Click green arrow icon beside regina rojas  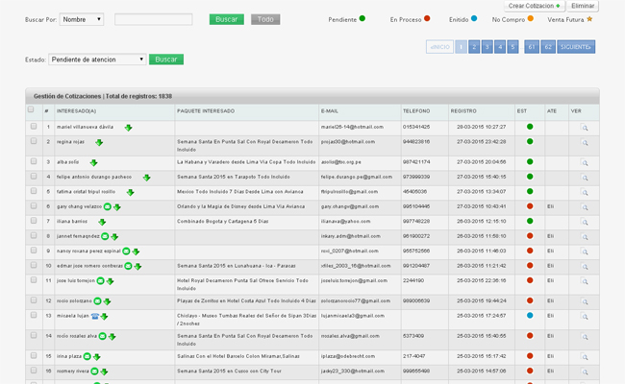click(97, 142)
